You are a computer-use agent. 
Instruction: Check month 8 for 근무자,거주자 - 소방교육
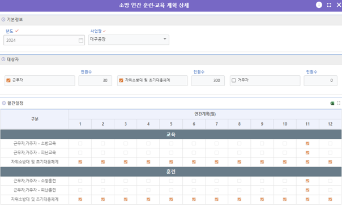point(239,144)
